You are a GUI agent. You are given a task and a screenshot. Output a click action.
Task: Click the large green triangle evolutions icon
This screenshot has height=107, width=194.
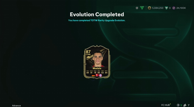tap(142, 8)
